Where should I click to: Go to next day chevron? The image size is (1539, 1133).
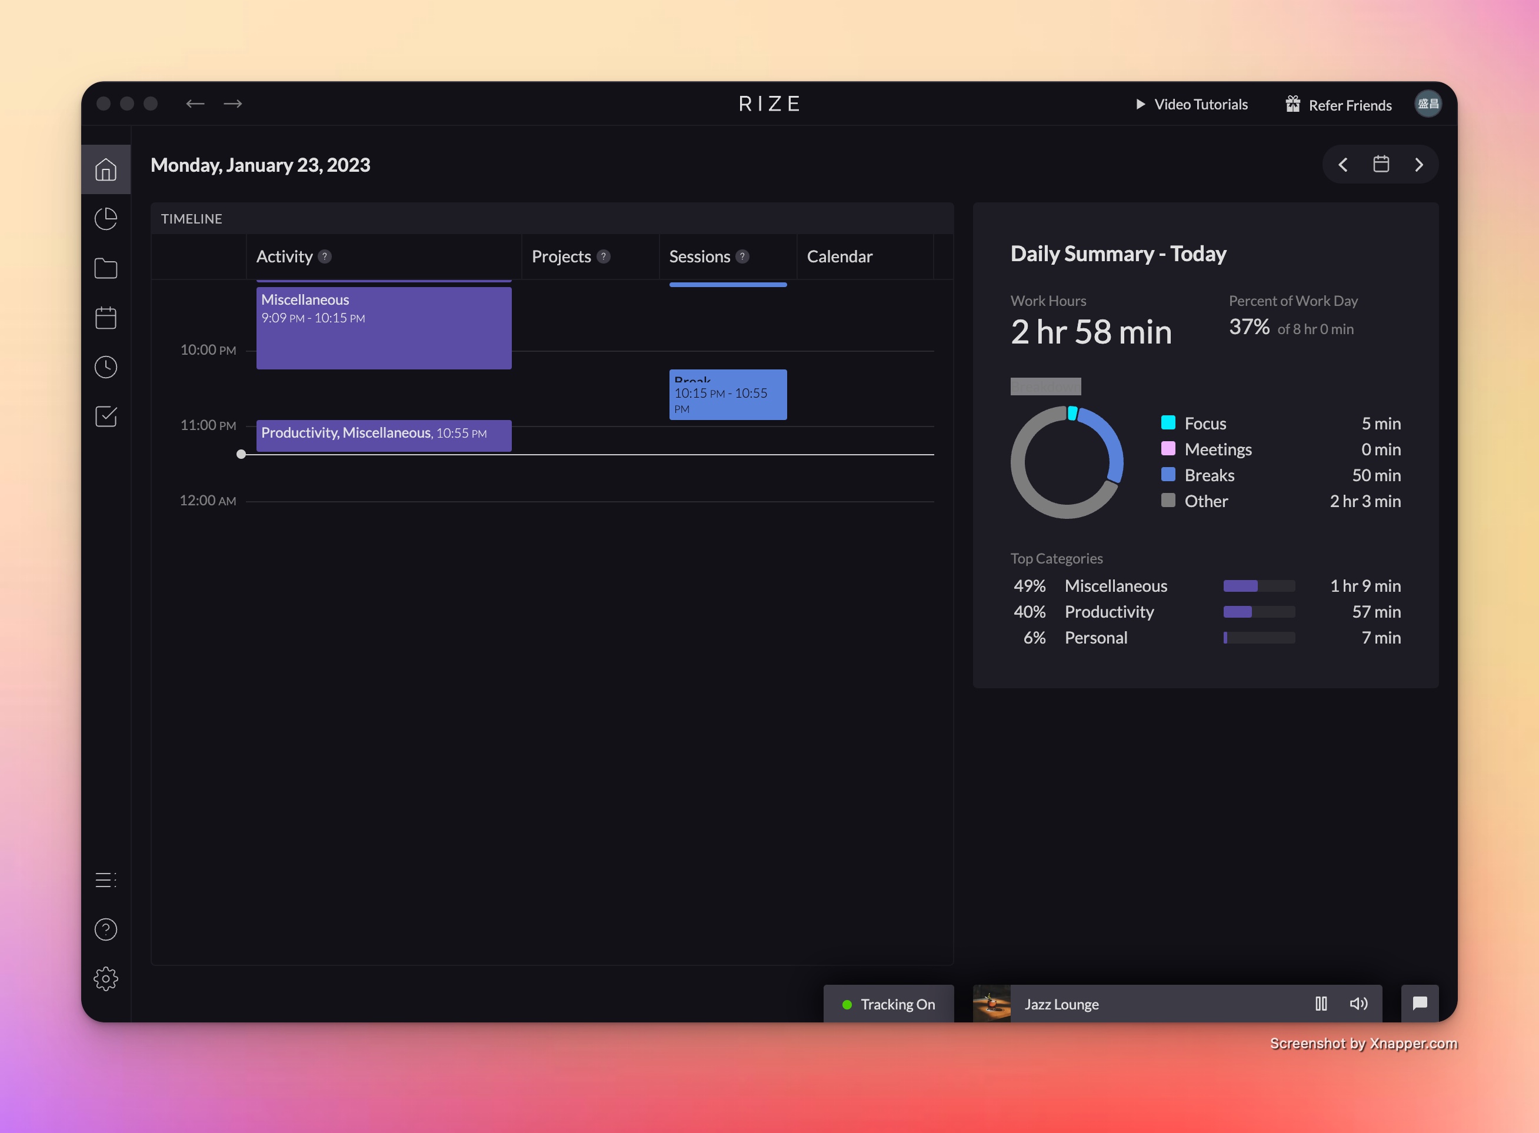coord(1419,165)
